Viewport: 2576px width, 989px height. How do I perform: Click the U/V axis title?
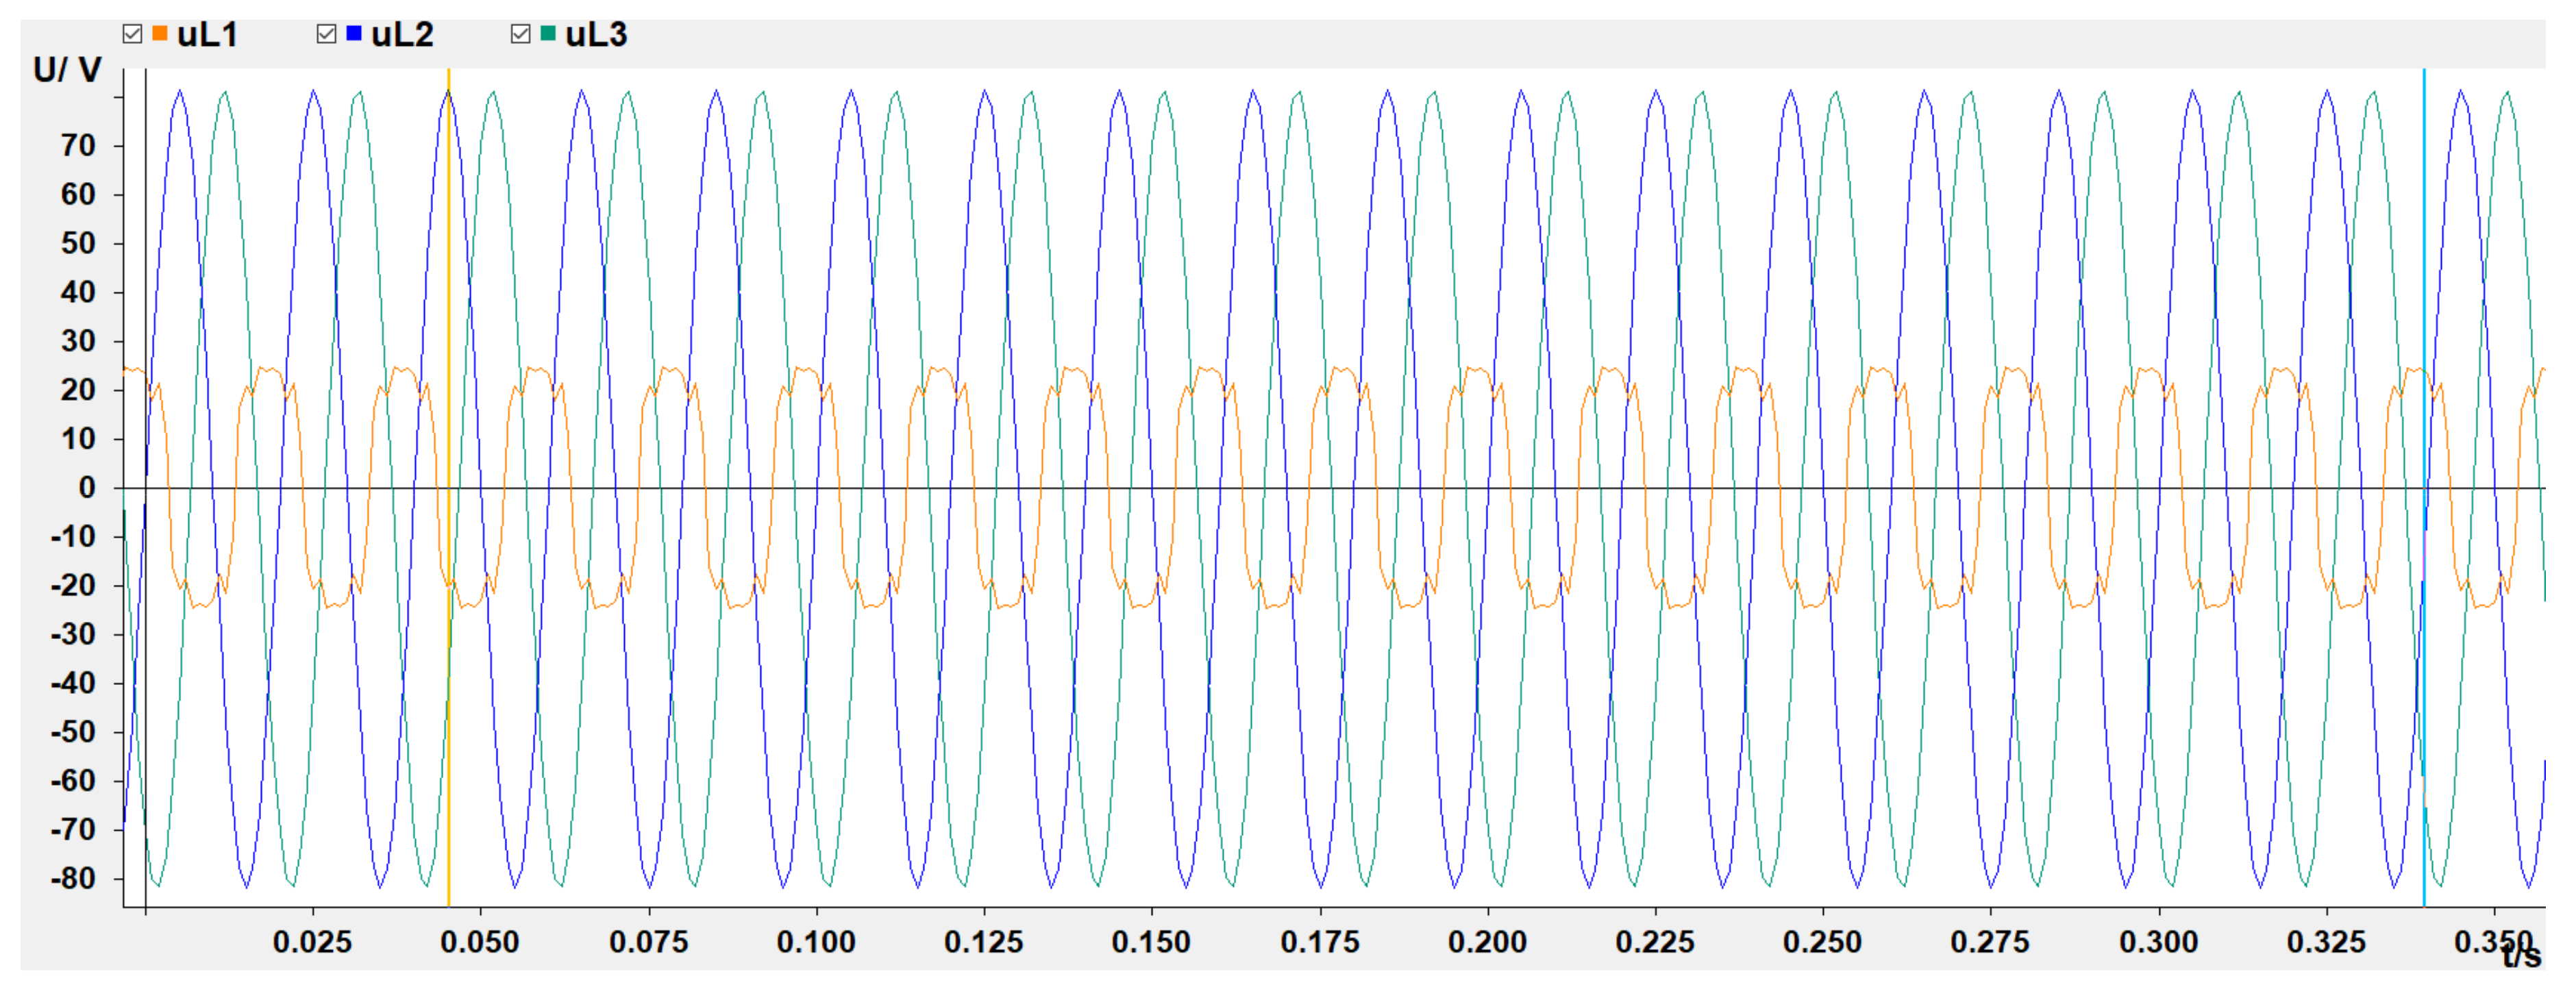(x=67, y=70)
